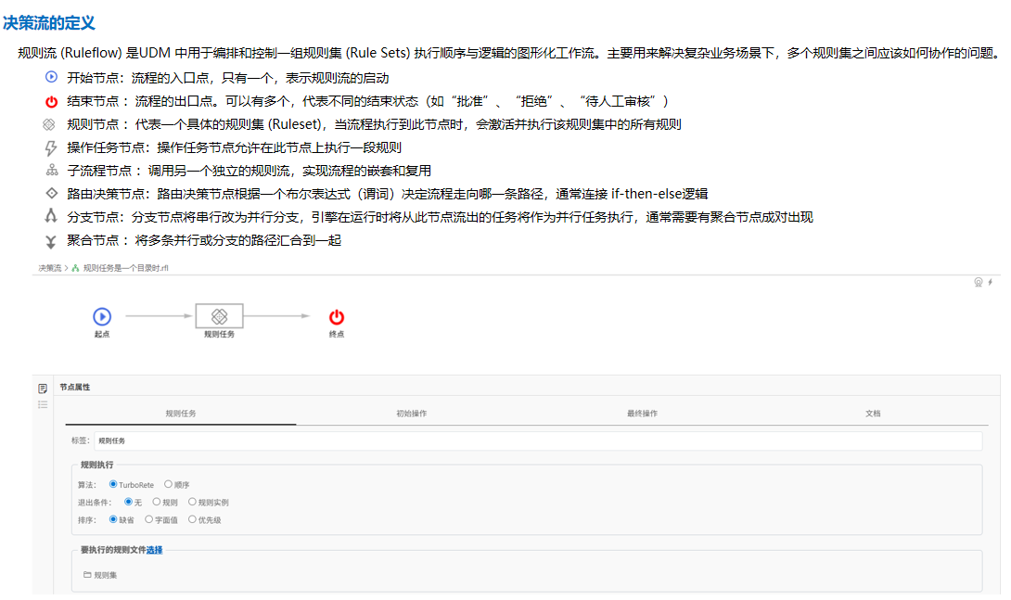Choose 顺序 as the algorithm

(168, 484)
